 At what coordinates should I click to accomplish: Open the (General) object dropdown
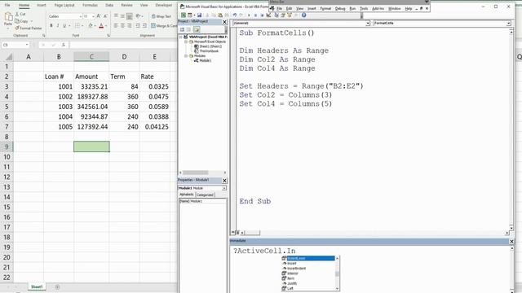coord(368,24)
